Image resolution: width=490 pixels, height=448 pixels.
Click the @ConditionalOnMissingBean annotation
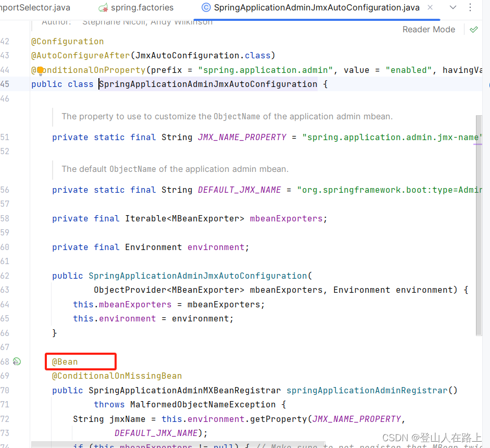pyautogui.click(x=117, y=376)
